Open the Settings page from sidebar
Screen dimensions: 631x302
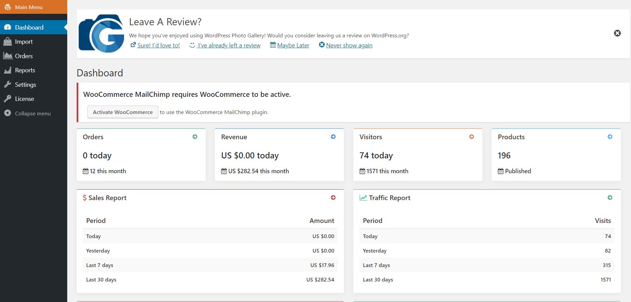pos(25,85)
